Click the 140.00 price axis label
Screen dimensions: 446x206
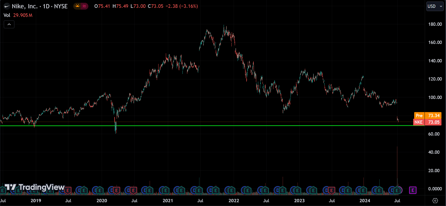pos(435,61)
